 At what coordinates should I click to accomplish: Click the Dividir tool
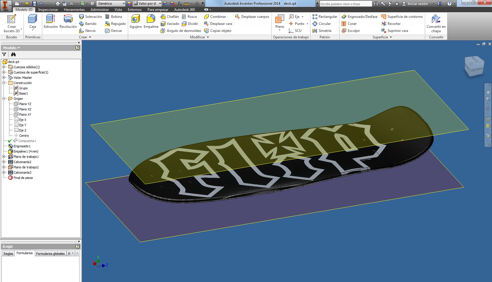pos(190,24)
